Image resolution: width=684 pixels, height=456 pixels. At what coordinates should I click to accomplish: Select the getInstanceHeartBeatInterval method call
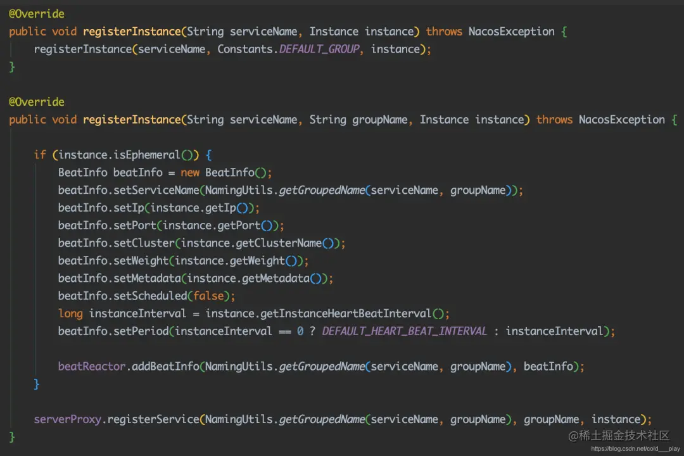point(346,313)
